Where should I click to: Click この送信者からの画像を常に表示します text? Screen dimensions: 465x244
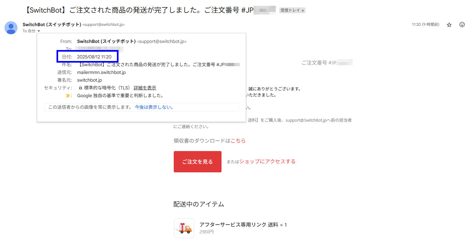click(90, 107)
